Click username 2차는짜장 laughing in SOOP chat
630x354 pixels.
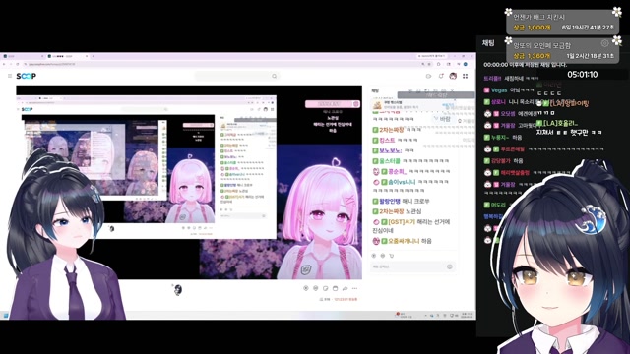392,130
